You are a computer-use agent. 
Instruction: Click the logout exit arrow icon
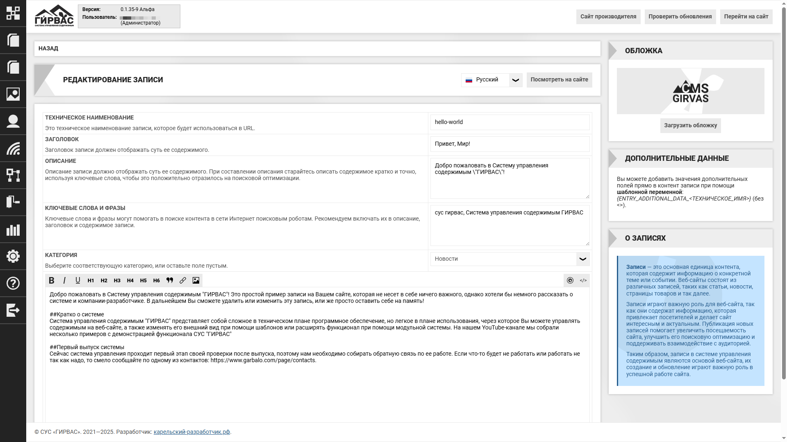13,310
